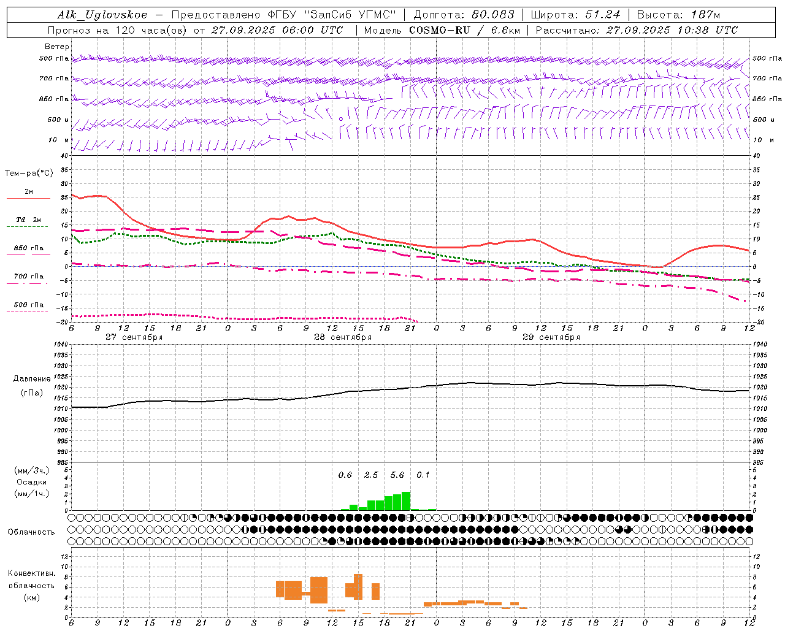785x628 pixels.
Task: Click the '(мм/3ч.)' precipitation unit label
Action: click(31, 471)
